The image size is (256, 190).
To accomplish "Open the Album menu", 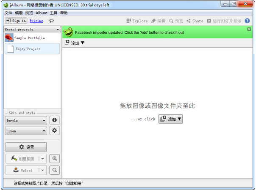I will coord(42,13).
